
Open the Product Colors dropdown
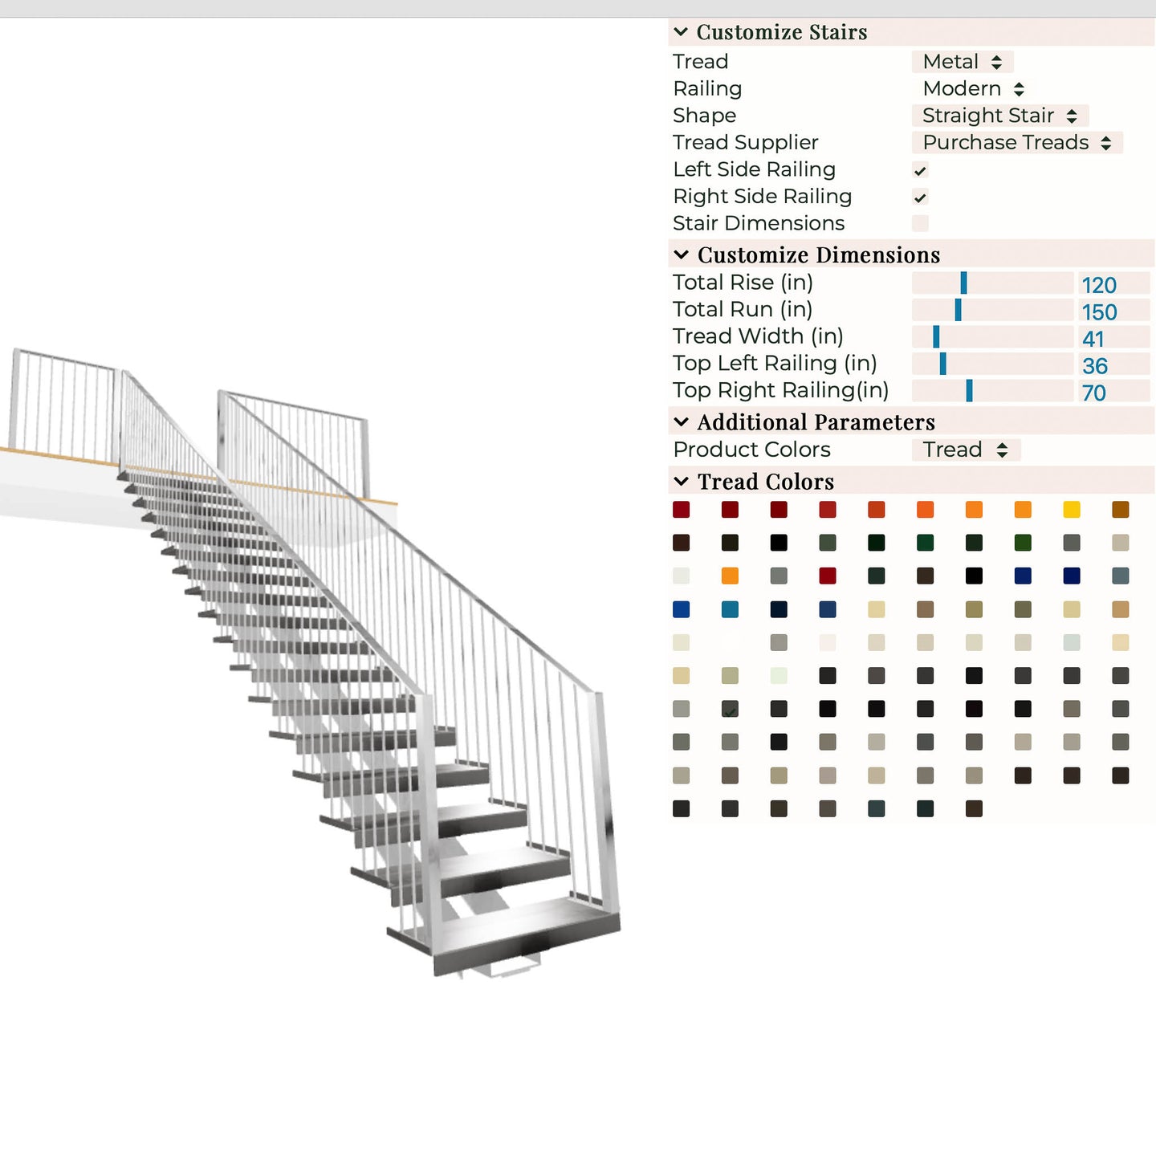tap(965, 450)
